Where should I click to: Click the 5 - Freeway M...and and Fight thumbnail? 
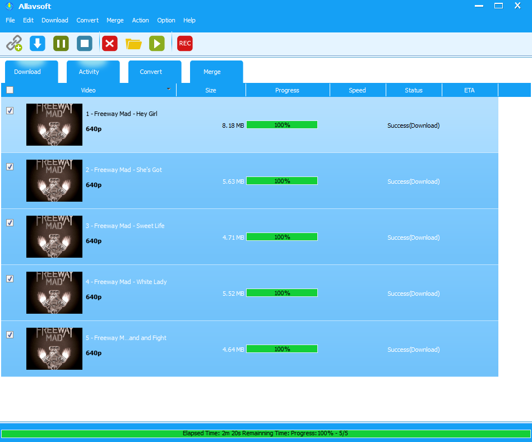(54, 348)
